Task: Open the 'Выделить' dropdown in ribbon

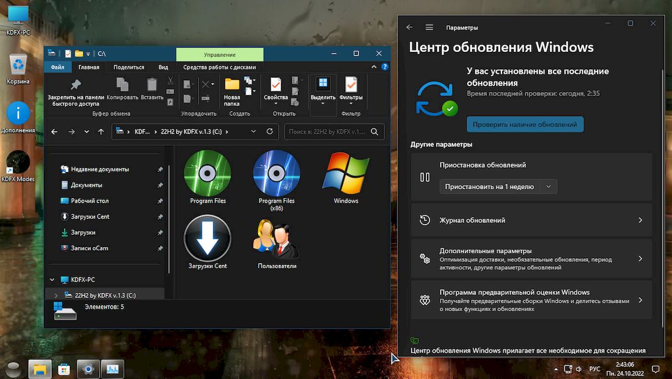Action: click(x=323, y=98)
